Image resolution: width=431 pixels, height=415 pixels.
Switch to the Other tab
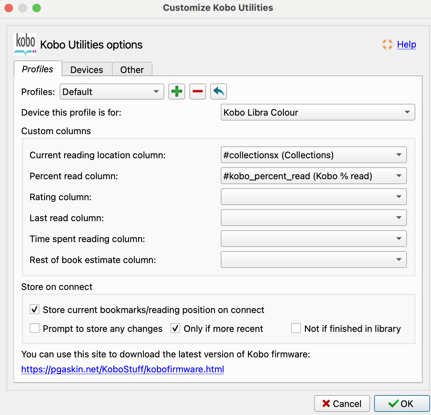132,70
